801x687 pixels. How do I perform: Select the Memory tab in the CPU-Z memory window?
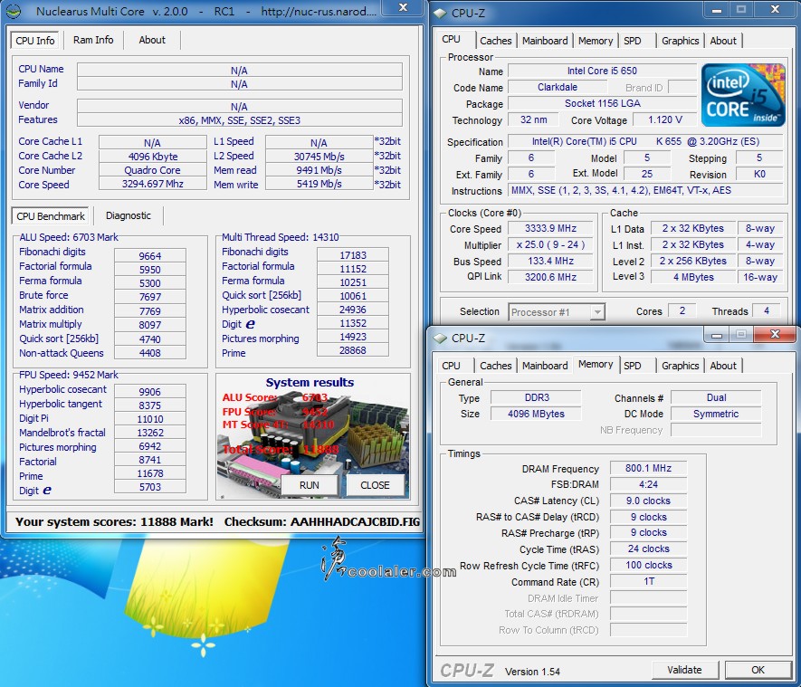pyautogui.click(x=596, y=364)
